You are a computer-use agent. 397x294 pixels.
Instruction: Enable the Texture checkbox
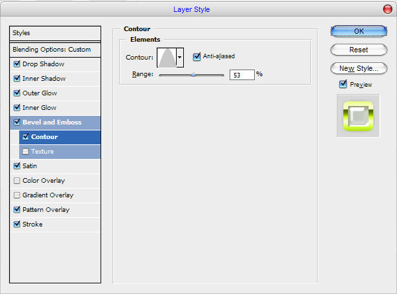25,152
